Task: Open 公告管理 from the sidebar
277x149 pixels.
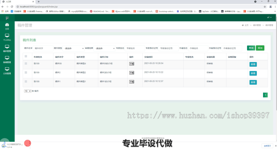Action: [7, 71]
